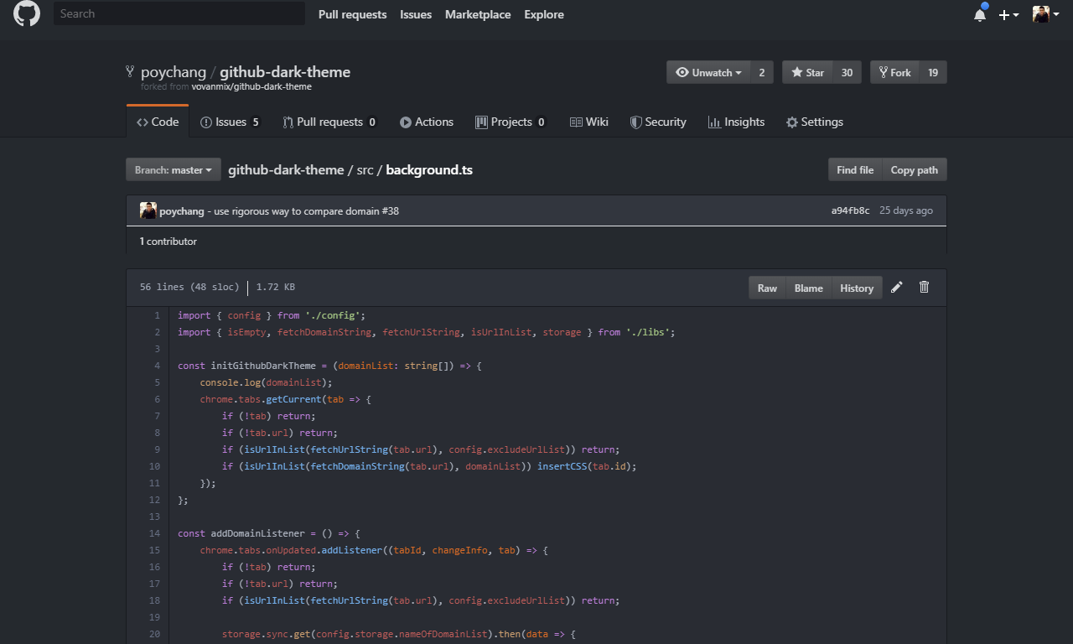Go to Issues in the header
The image size is (1073, 644).
416,14
